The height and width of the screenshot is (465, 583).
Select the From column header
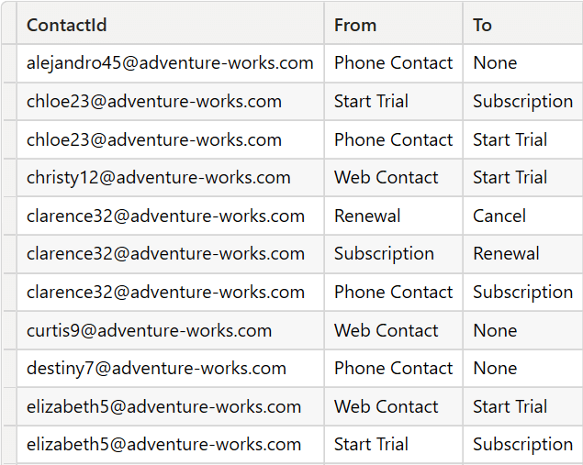[x=393, y=25]
